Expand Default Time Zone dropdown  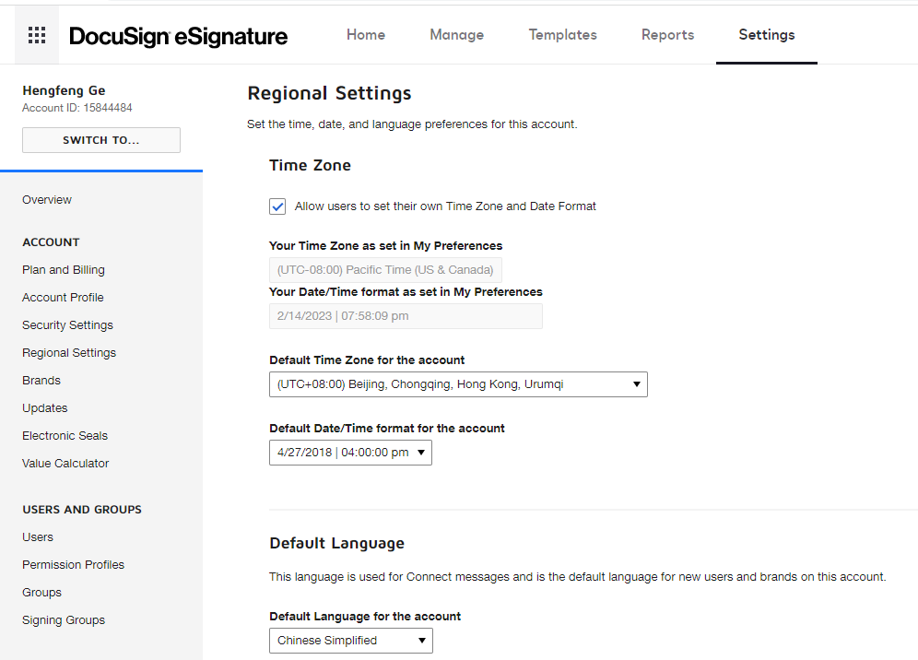(x=458, y=384)
